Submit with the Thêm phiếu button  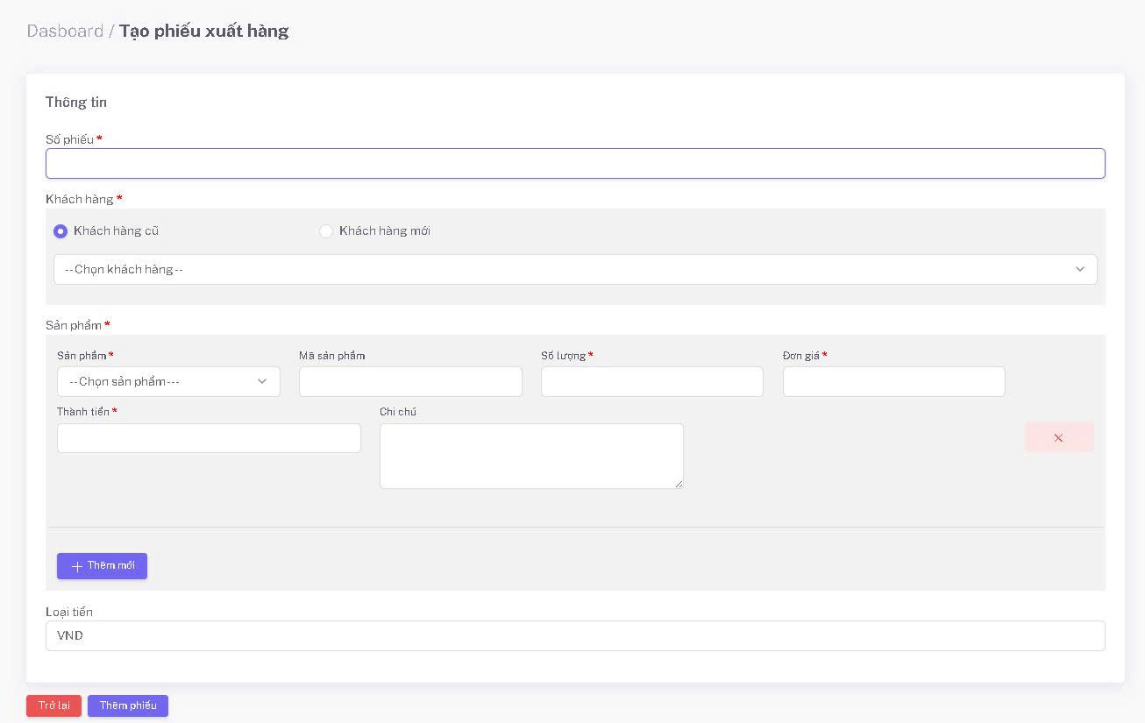[x=128, y=705]
